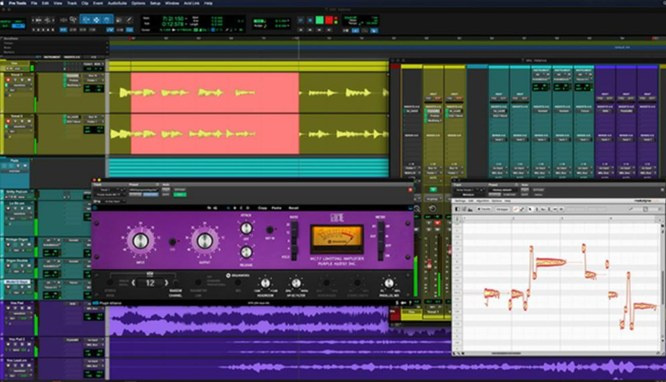The height and width of the screenshot is (382, 666).
Task: Open the Preset dropdown in Melodyne plugin header
Action: click(x=502, y=190)
